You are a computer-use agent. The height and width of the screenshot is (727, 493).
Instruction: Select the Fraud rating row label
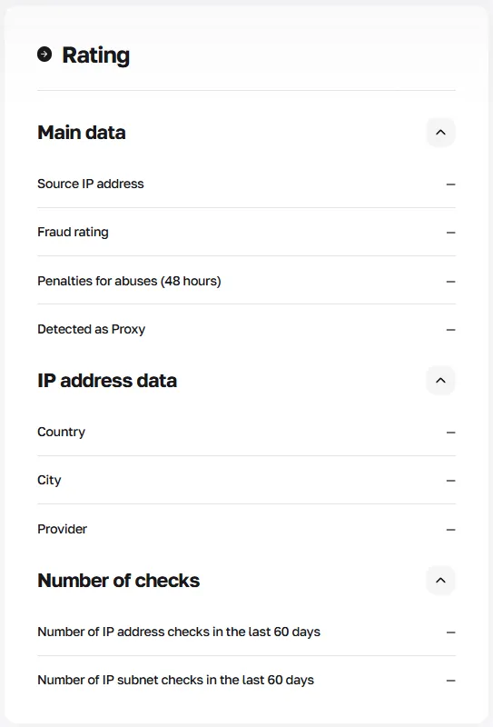pyautogui.click(x=73, y=232)
